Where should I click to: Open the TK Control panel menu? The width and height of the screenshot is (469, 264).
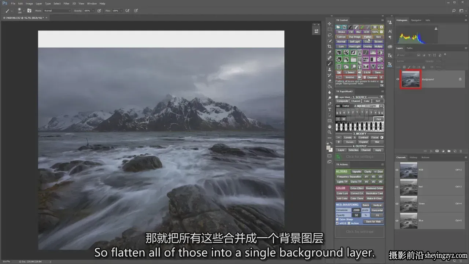coord(383,20)
